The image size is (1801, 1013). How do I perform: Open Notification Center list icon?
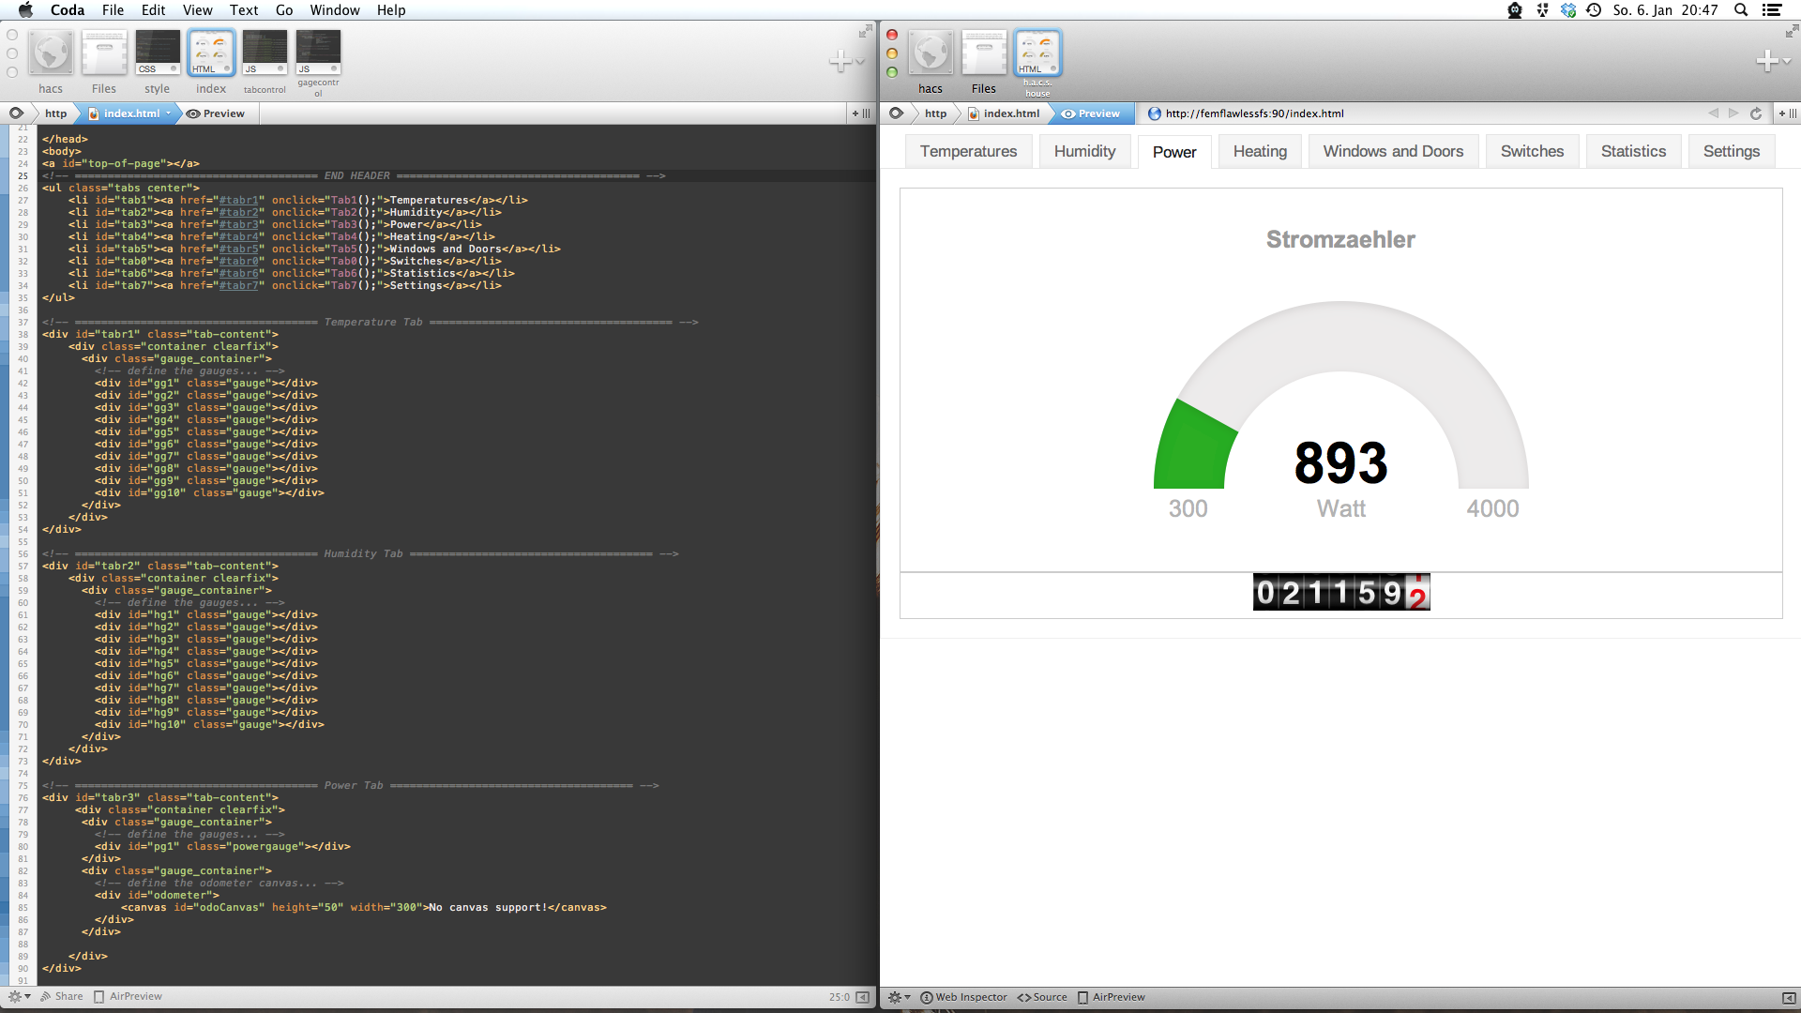pyautogui.click(x=1772, y=10)
